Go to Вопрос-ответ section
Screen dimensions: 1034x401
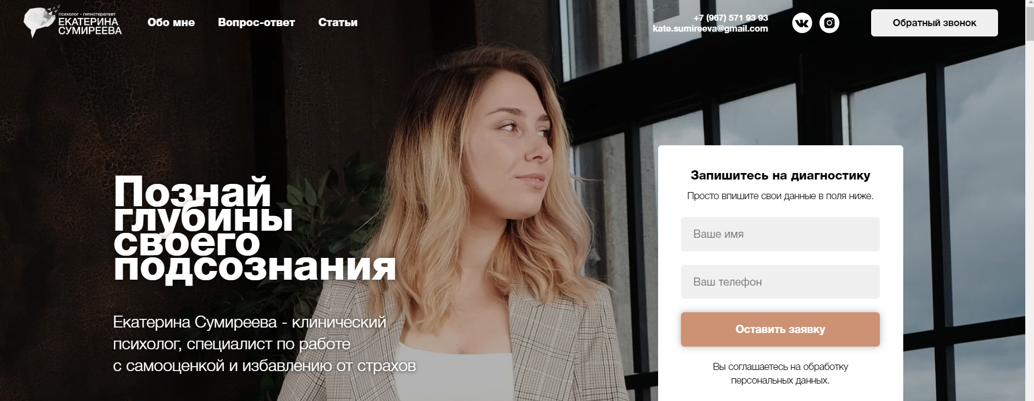click(x=257, y=22)
